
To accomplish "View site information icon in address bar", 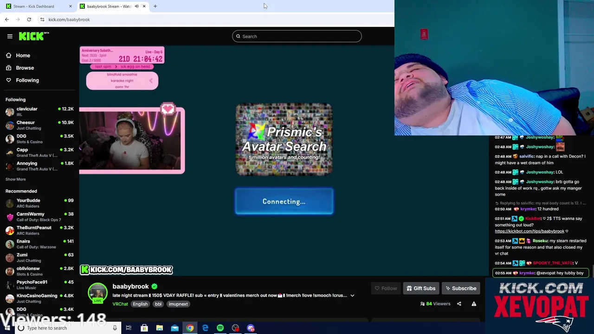I will pyautogui.click(x=42, y=19).
